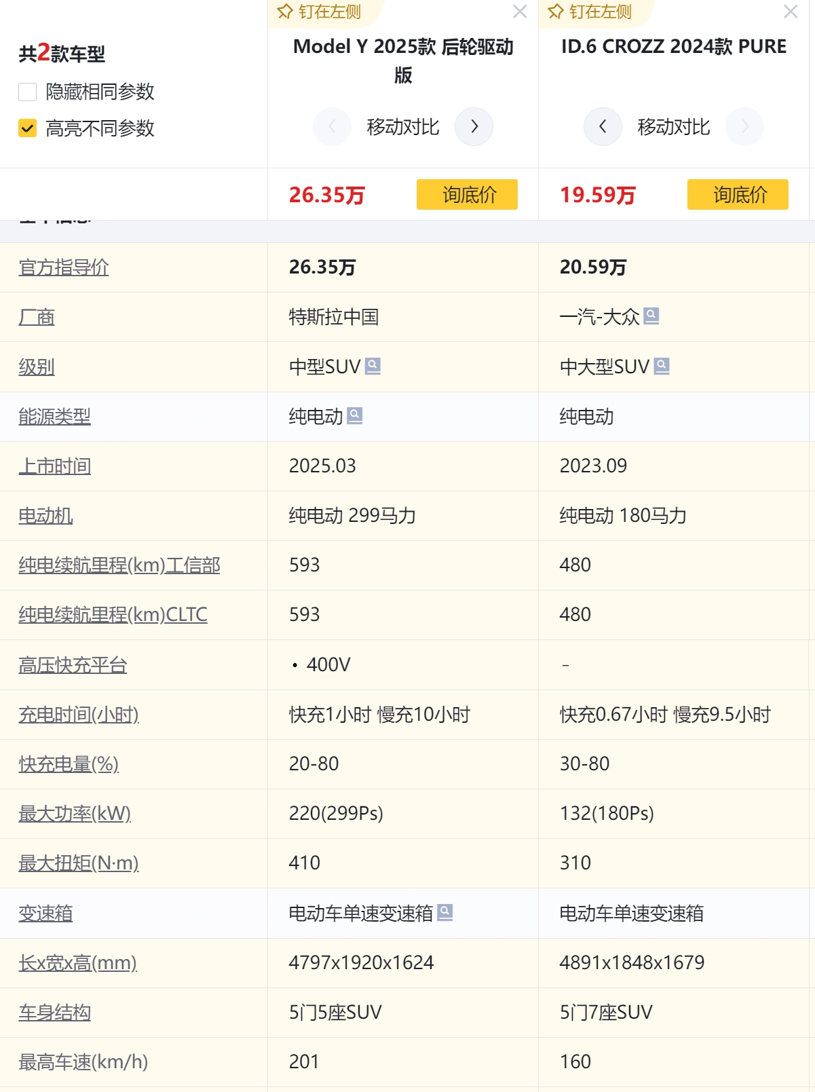Toggle 隐藏相同参数 checkbox
The image size is (815, 1092).
27,92
